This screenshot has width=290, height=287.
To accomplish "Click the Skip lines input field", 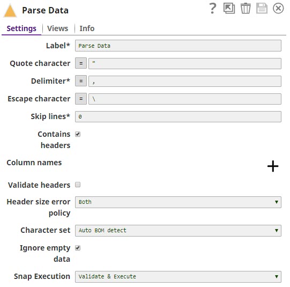I will click(x=178, y=116).
